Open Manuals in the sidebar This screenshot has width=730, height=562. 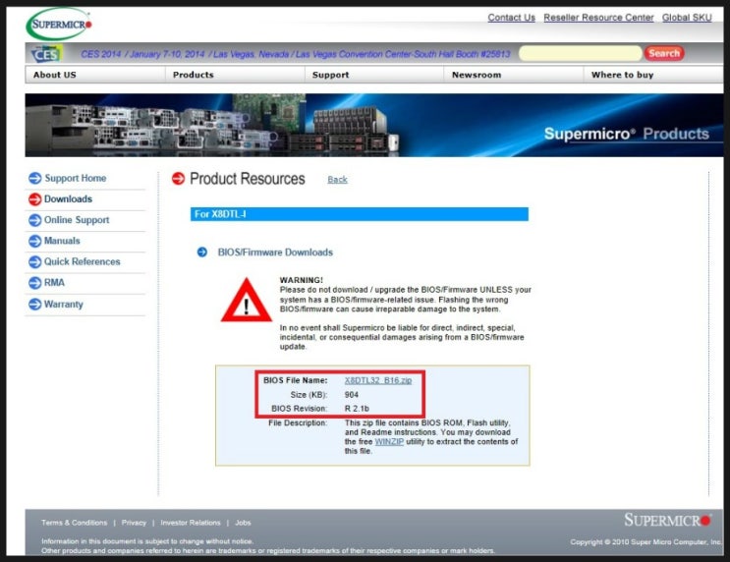coord(62,241)
